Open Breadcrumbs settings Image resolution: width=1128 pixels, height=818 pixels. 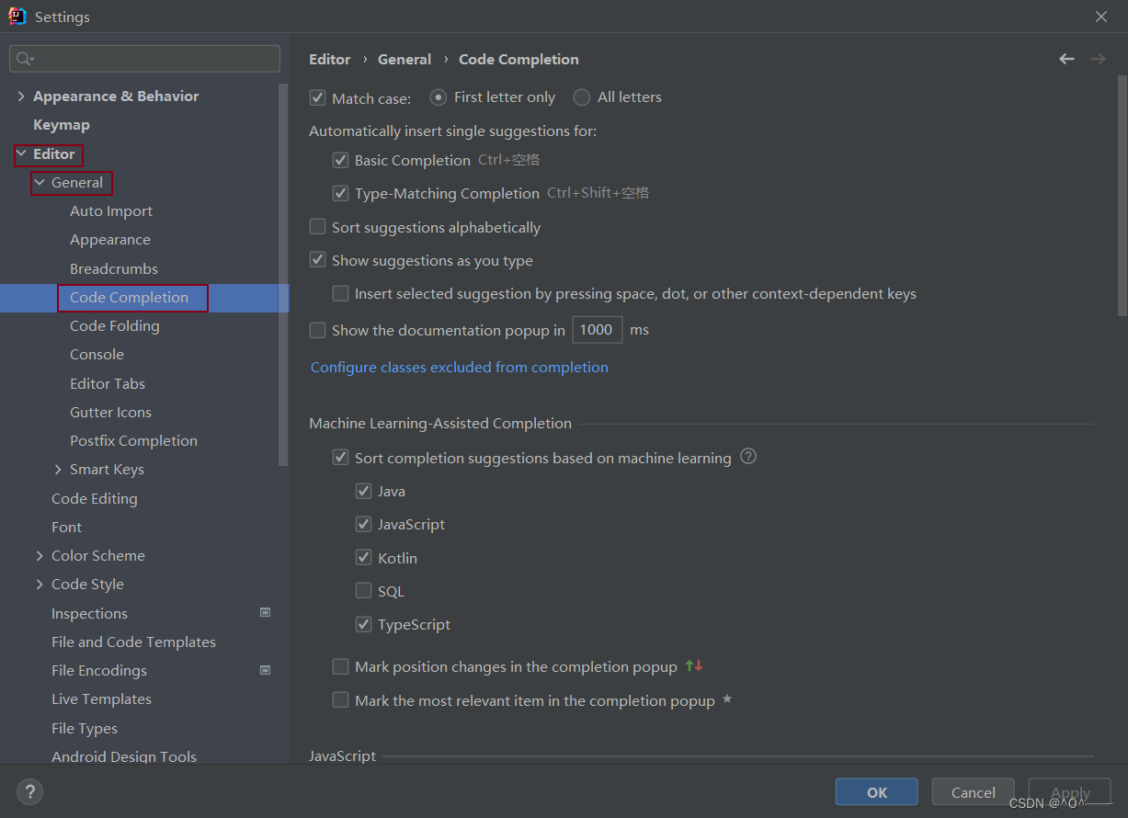(x=114, y=268)
